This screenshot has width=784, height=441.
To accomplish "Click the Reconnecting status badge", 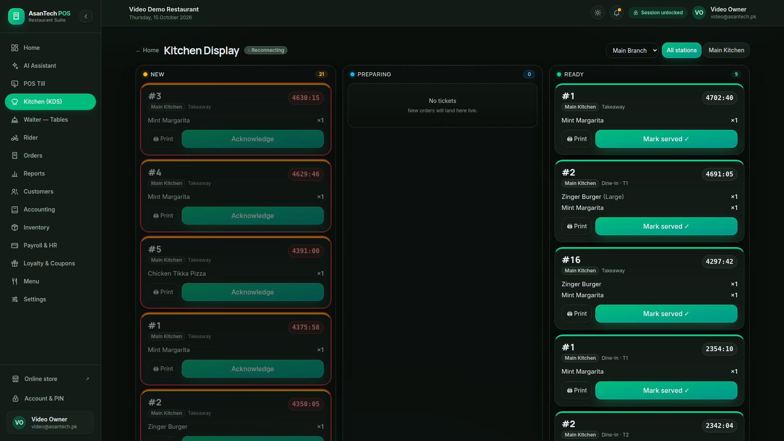I will tap(266, 50).
